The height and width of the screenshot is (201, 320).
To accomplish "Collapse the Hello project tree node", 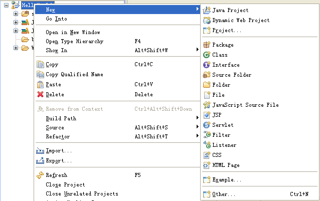I will click(7, 5).
